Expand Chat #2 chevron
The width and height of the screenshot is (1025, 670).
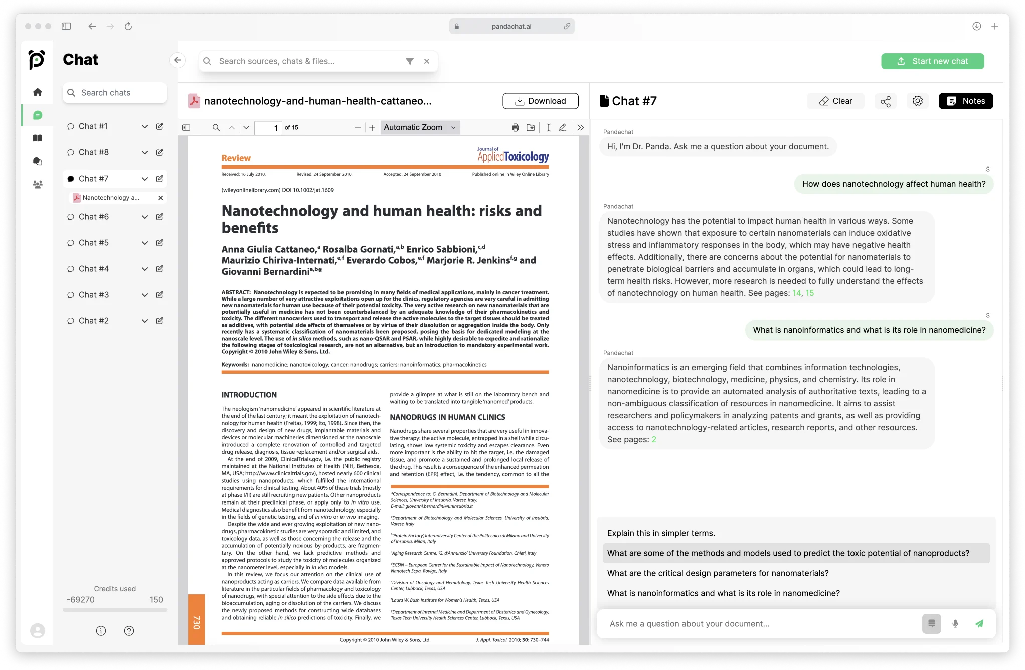(x=145, y=321)
